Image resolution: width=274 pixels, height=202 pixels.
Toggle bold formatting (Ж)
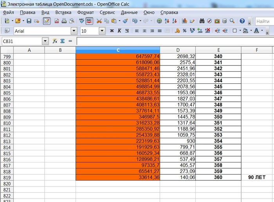[112, 31]
